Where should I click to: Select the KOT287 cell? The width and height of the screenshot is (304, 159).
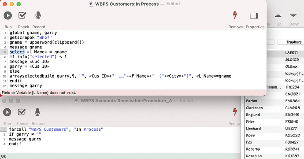point(292,156)
